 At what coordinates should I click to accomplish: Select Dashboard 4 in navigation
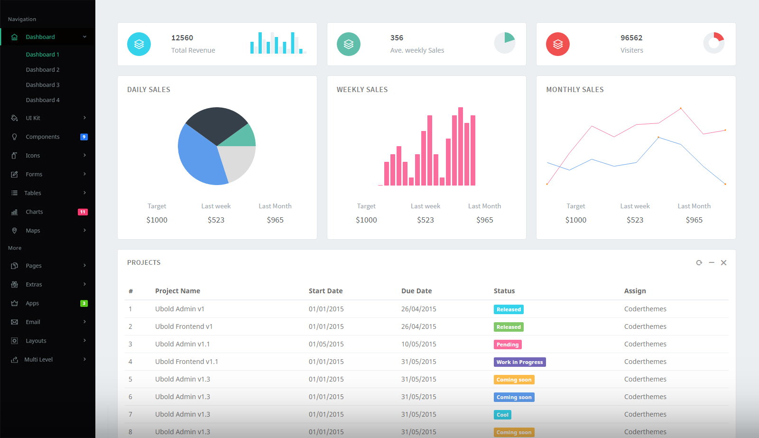[x=43, y=100]
